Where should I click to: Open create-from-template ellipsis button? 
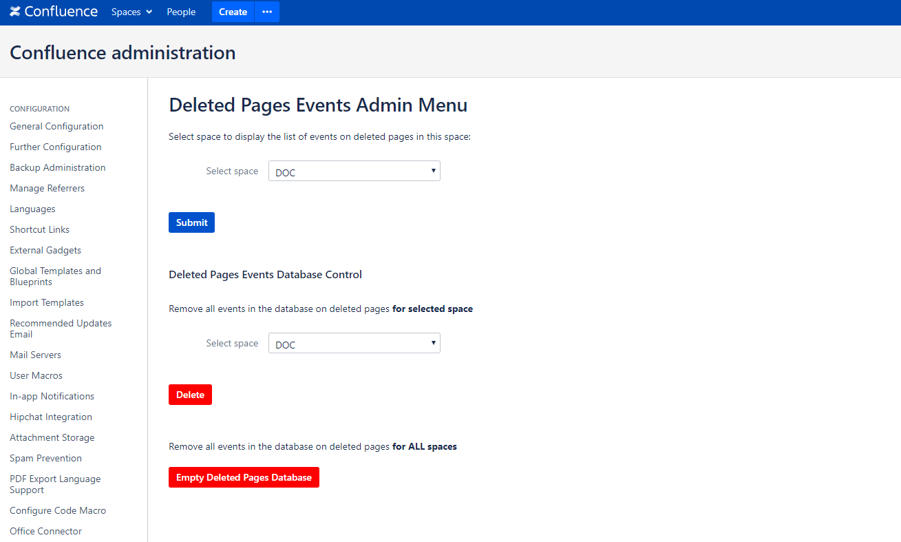267,12
